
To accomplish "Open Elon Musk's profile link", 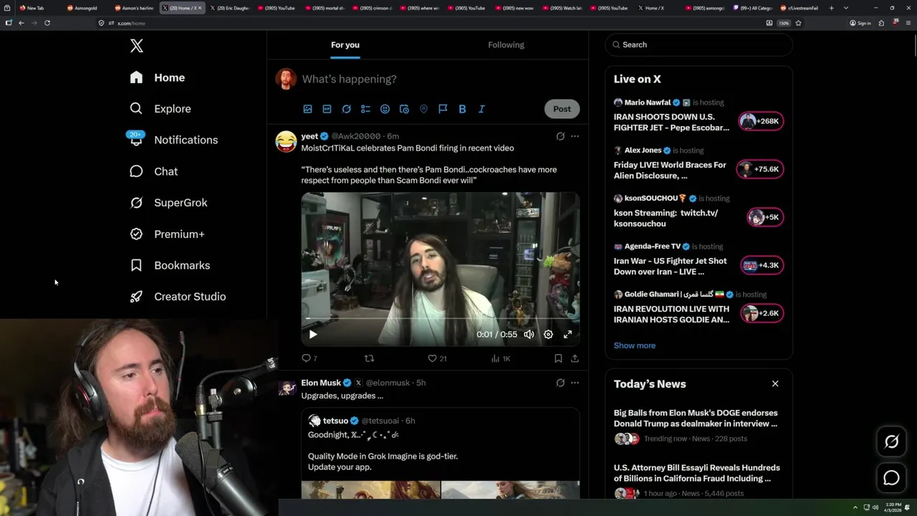I will coord(321,383).
